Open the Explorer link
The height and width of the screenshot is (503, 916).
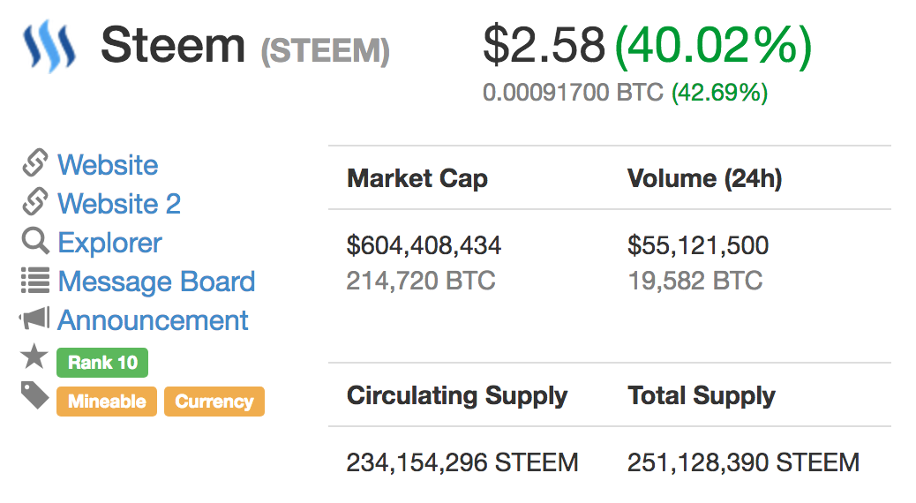pos(109,243)
